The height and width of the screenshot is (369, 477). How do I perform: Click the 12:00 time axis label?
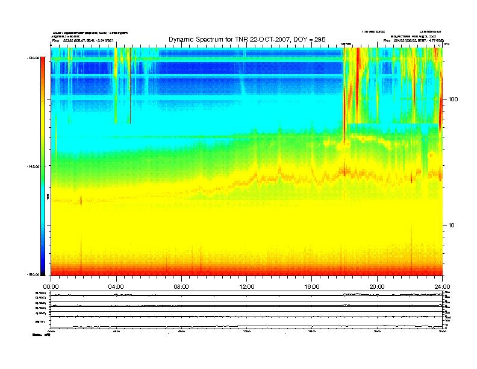(x=247, y=287)
